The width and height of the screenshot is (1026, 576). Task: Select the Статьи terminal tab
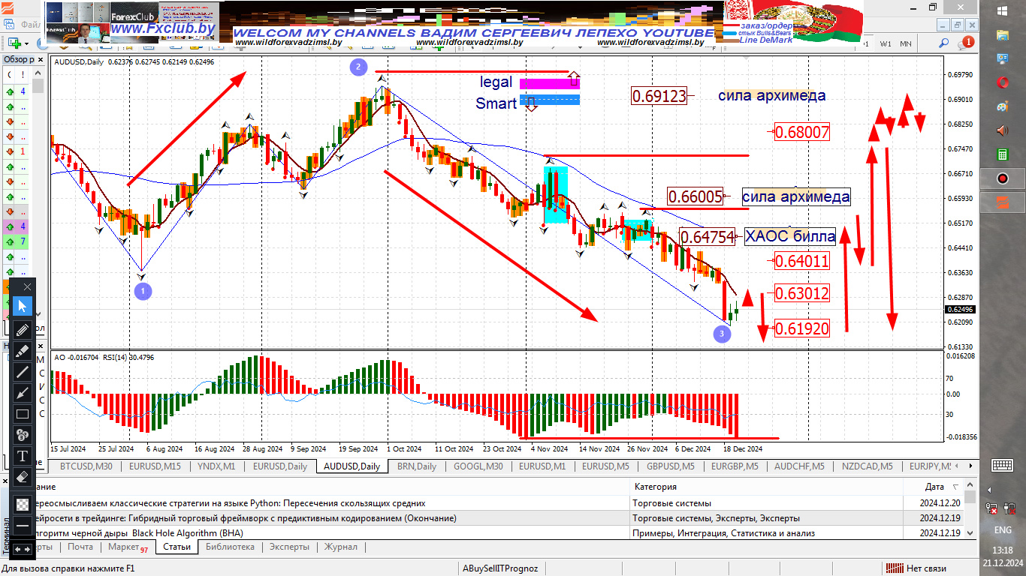177,547
